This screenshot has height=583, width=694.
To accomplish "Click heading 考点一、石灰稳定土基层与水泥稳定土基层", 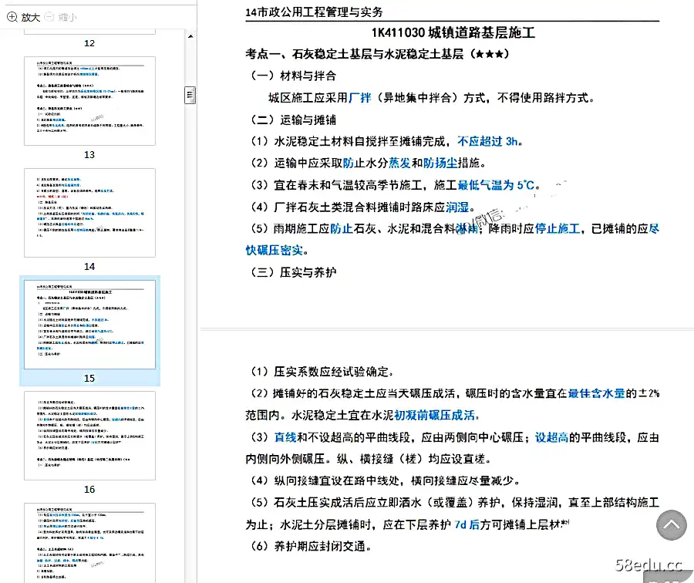I will tap(378, 54).
